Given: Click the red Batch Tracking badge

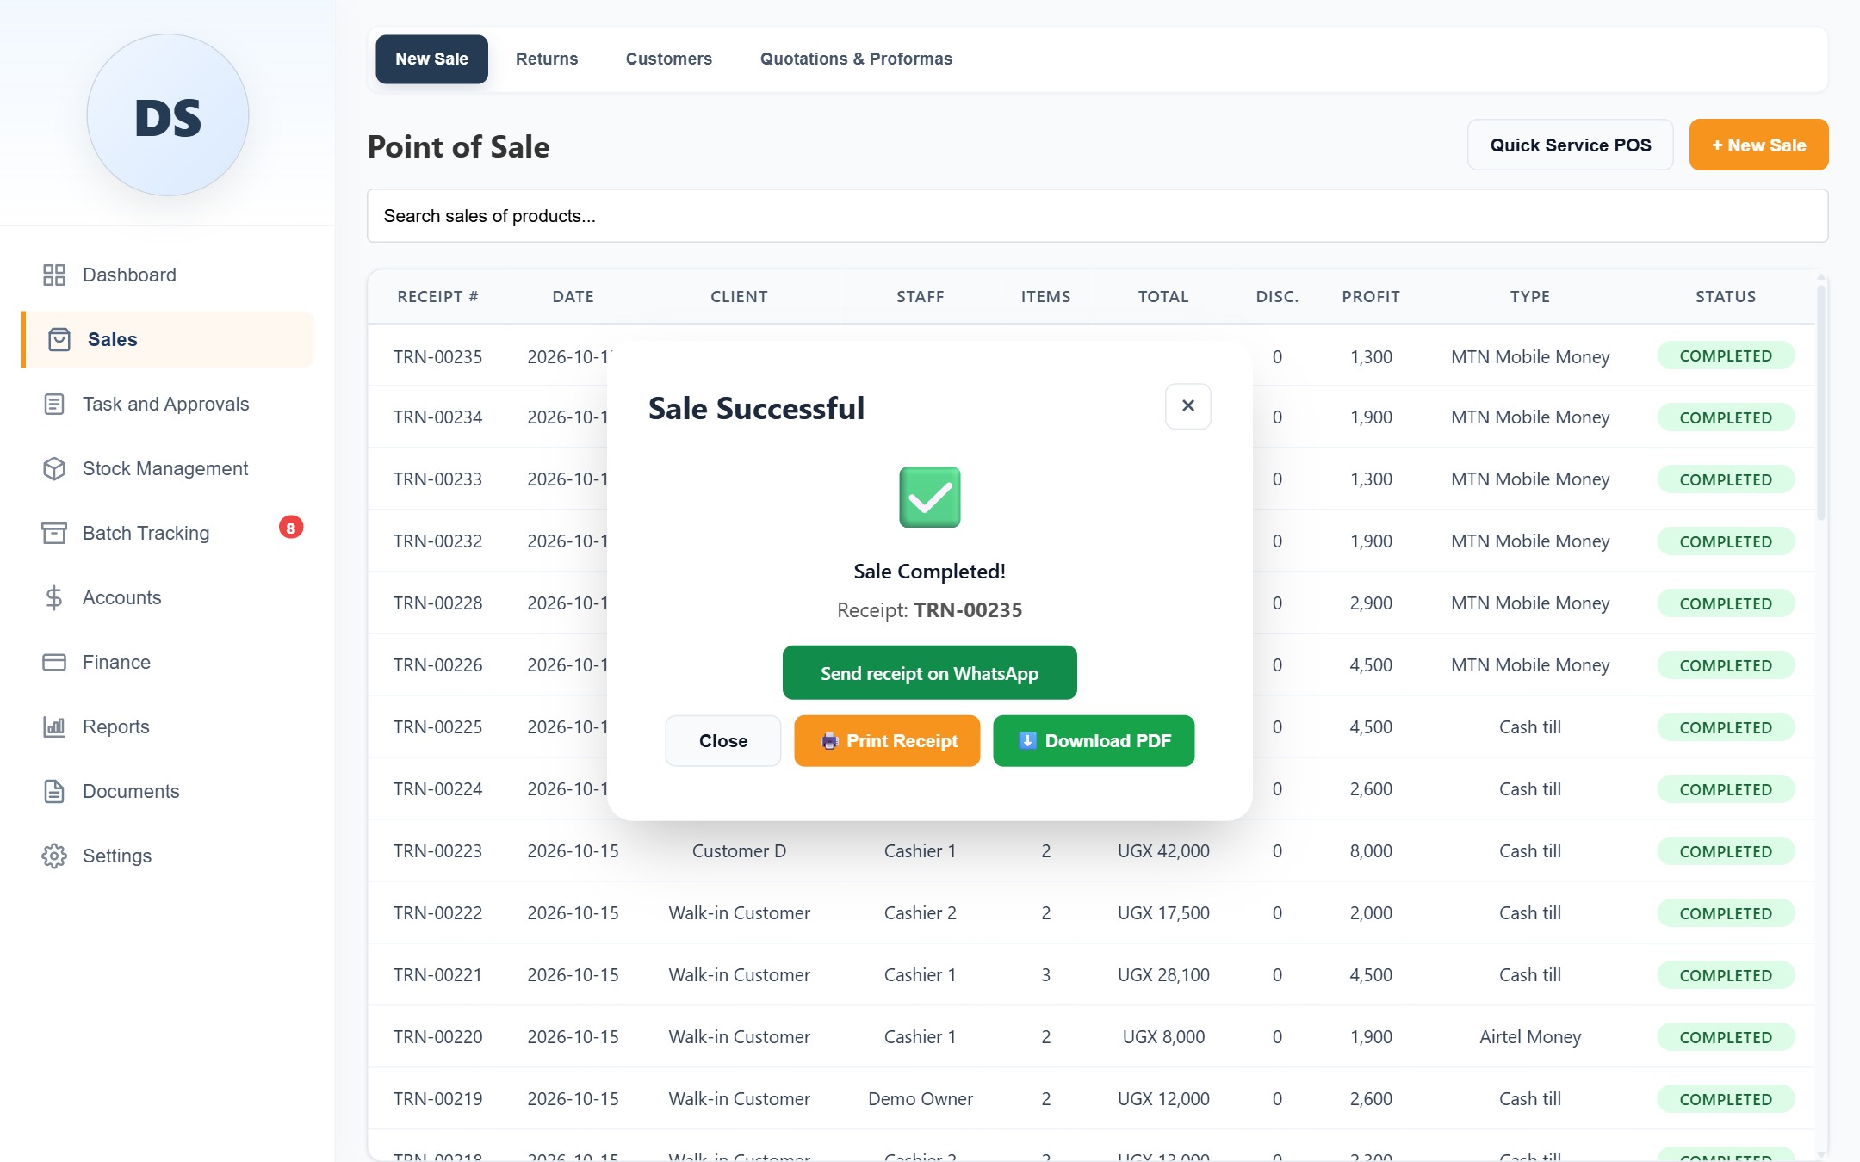Looking at the screenshot, I should point(291,528).
